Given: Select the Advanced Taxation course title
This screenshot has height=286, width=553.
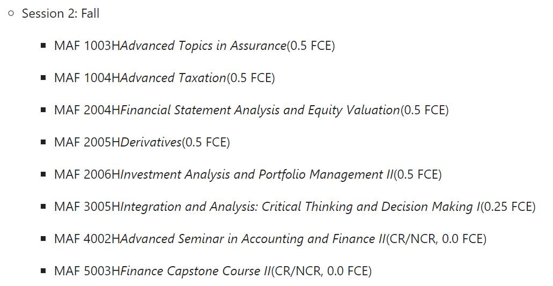Looking at the screenshot, I should pyautogui.click(x=173, y=78).
